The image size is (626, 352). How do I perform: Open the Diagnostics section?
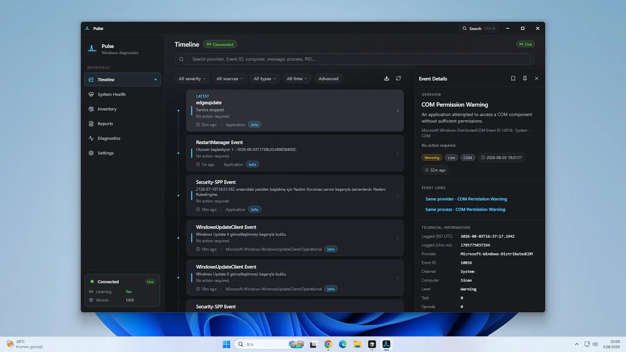pyautogui.click(x=122, y=138)
